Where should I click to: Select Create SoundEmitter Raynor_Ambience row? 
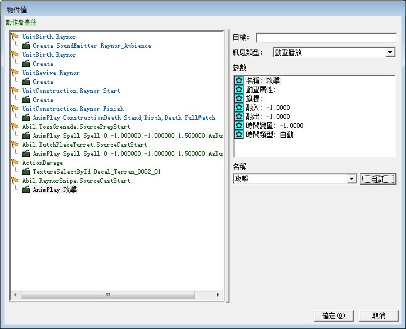tap(92, 46)
